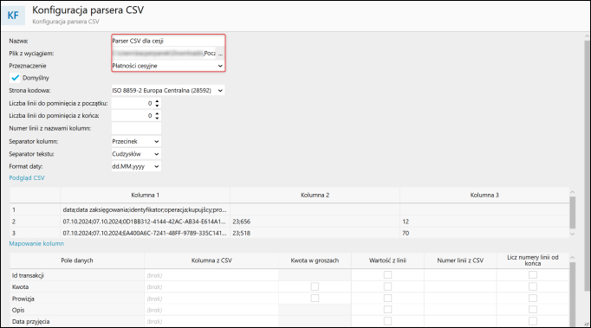
Task: Enable Wartość z linii for Kwota
Action: point(387,287)
